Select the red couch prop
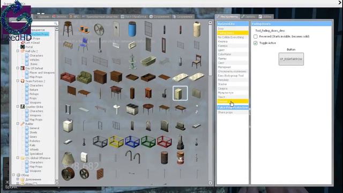 click(x=68, y=77)
